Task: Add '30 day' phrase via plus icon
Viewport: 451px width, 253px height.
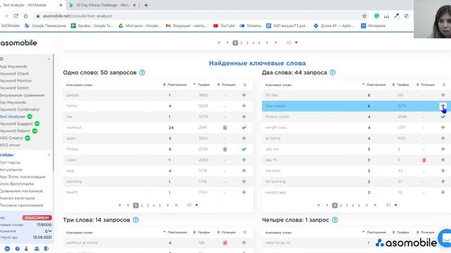Action: tap(443, 95)
